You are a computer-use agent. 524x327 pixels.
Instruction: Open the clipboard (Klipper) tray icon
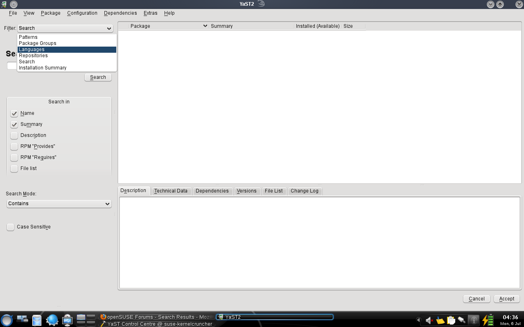tap(451, 320)
